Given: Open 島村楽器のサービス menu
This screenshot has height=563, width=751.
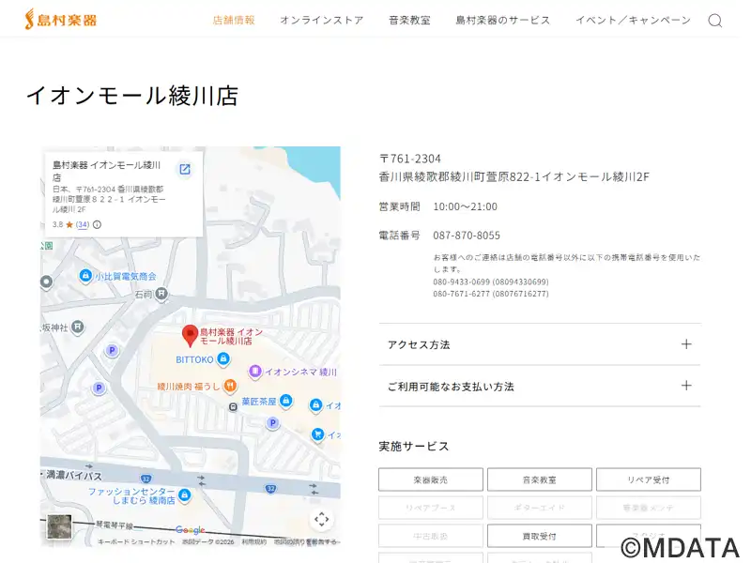Looking at the screenshot, I should 503,20.
